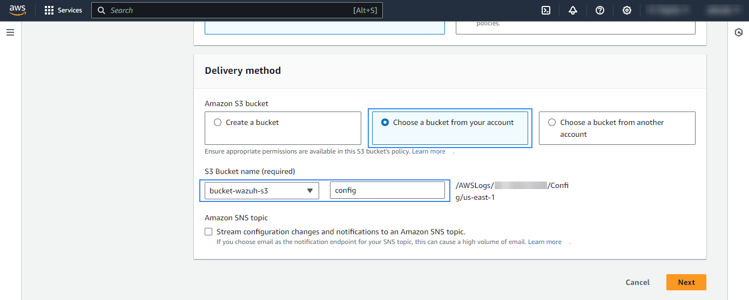749x300 pixels.
Task: Open the Services grid menu
Action: point(63,10)
